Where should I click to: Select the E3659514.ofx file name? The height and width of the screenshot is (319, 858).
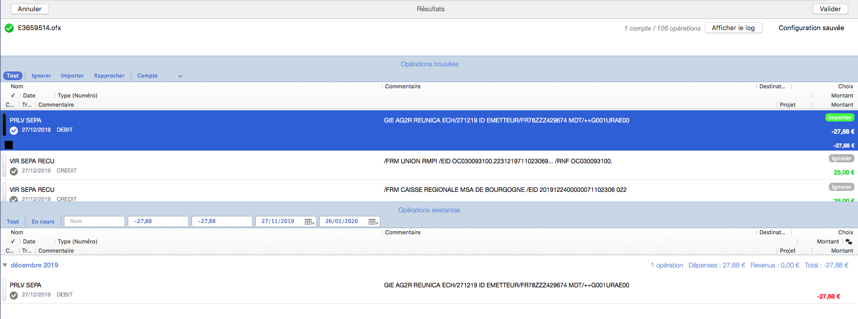(x=39, y=28)
